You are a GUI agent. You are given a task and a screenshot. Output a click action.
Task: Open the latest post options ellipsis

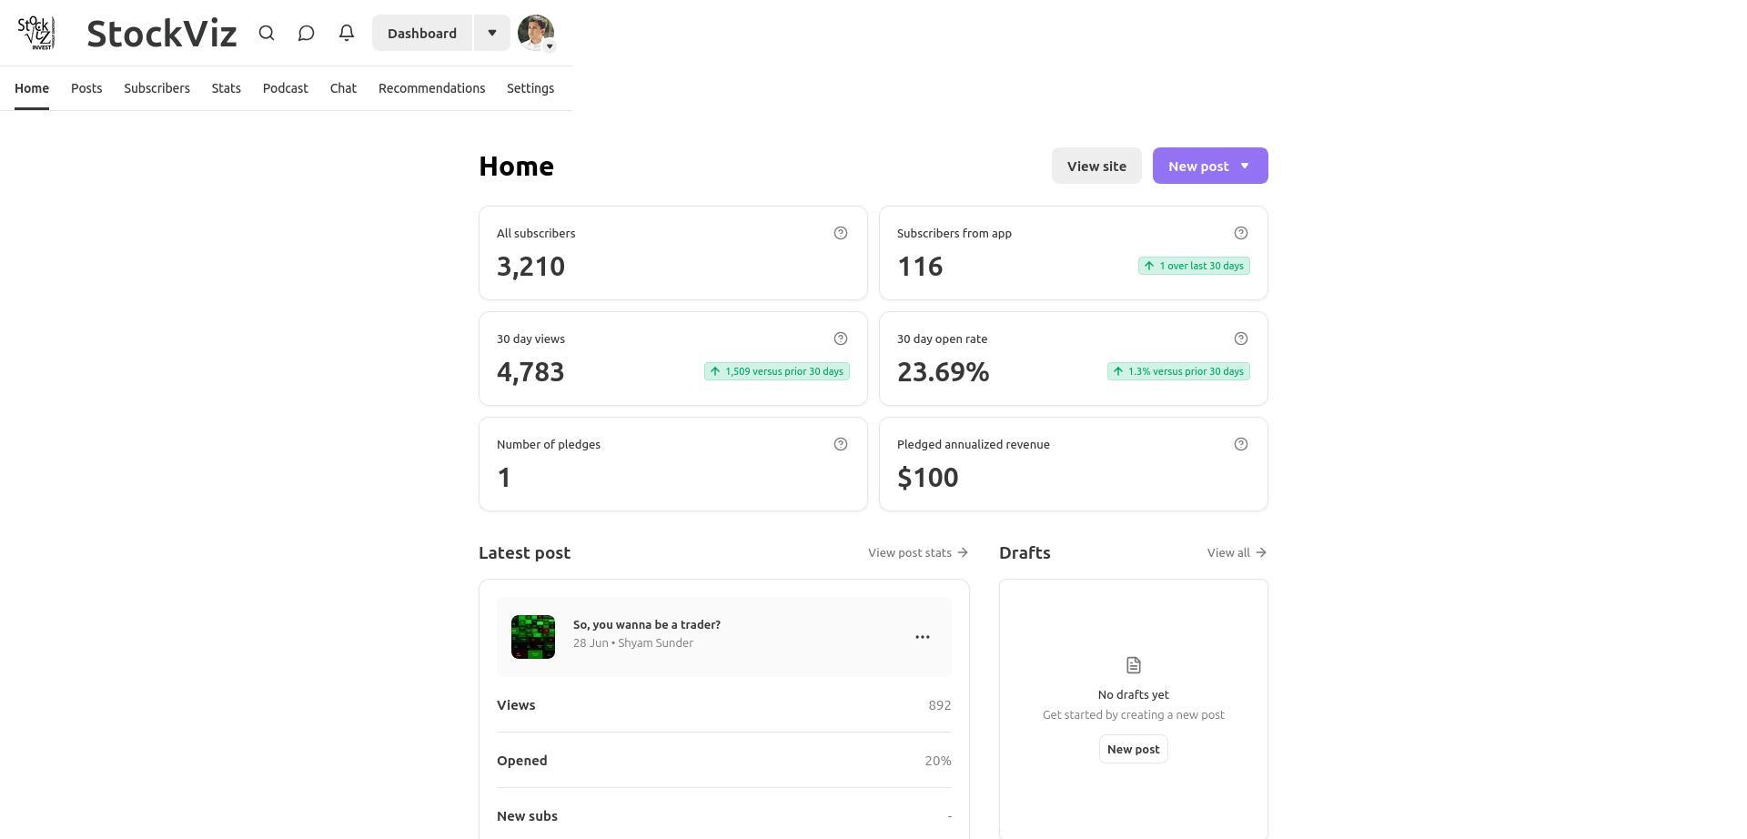pos(922,637)
